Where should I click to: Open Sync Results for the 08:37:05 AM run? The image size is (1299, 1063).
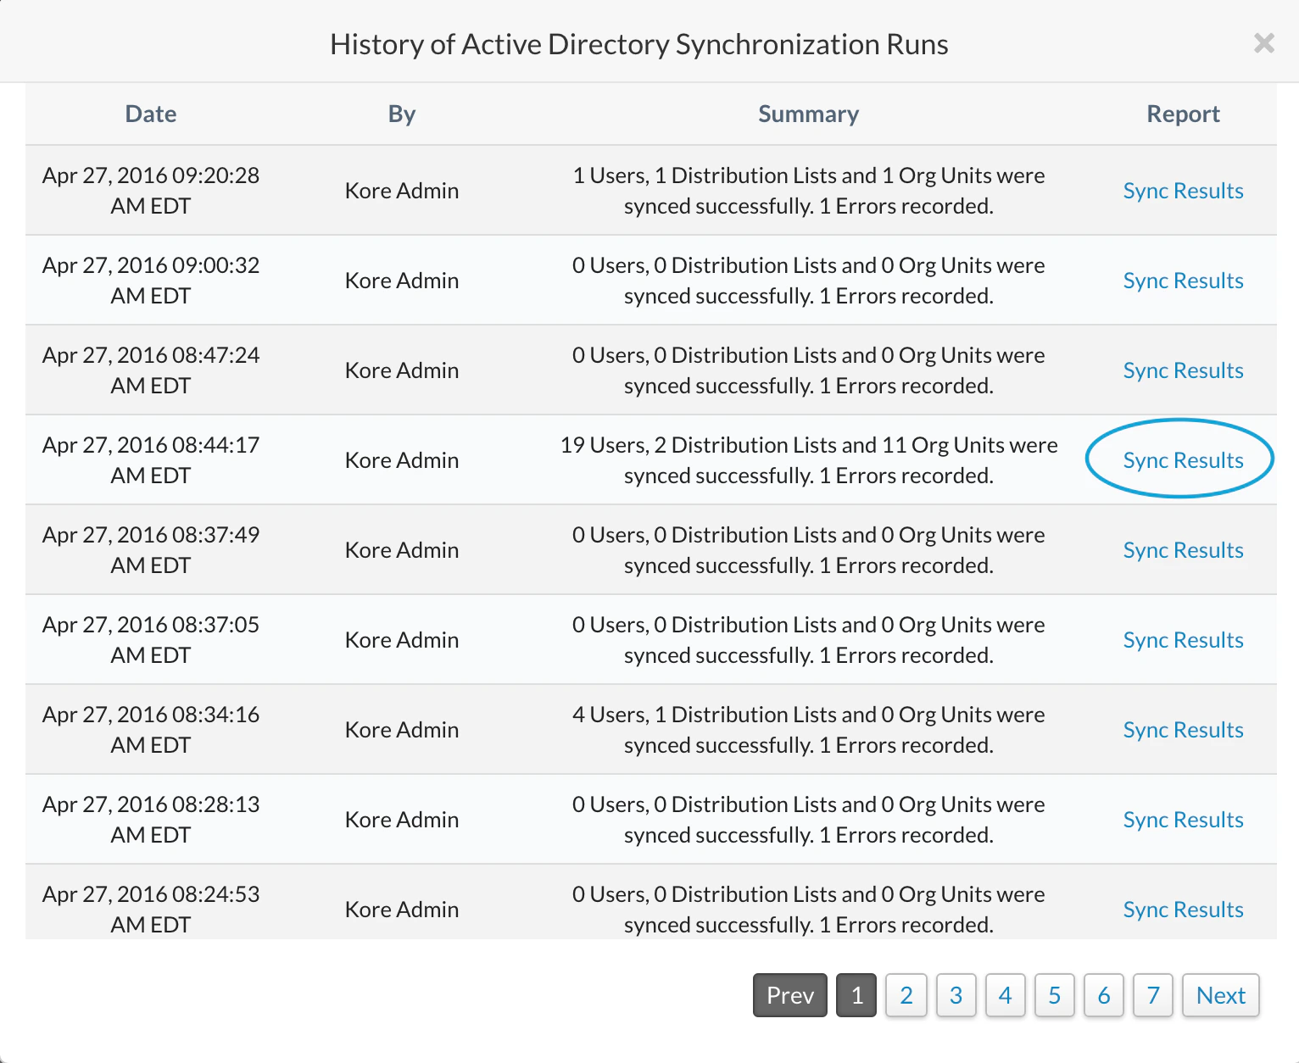[x=1183, y=639]
